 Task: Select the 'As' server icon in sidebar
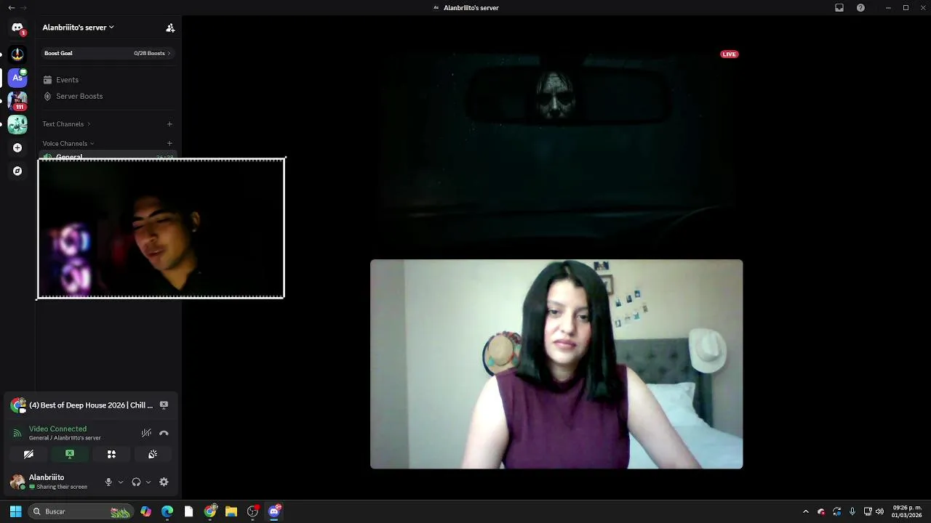17,78
